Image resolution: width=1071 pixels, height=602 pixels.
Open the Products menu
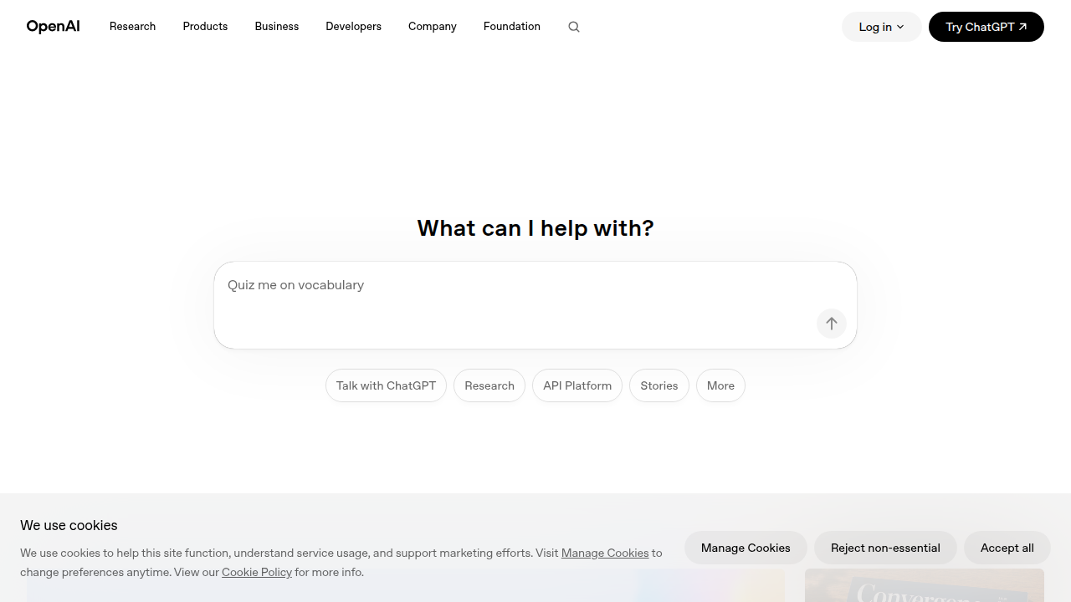coord(205,27)
